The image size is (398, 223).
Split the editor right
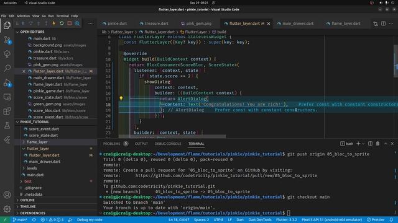pos(383,24)
